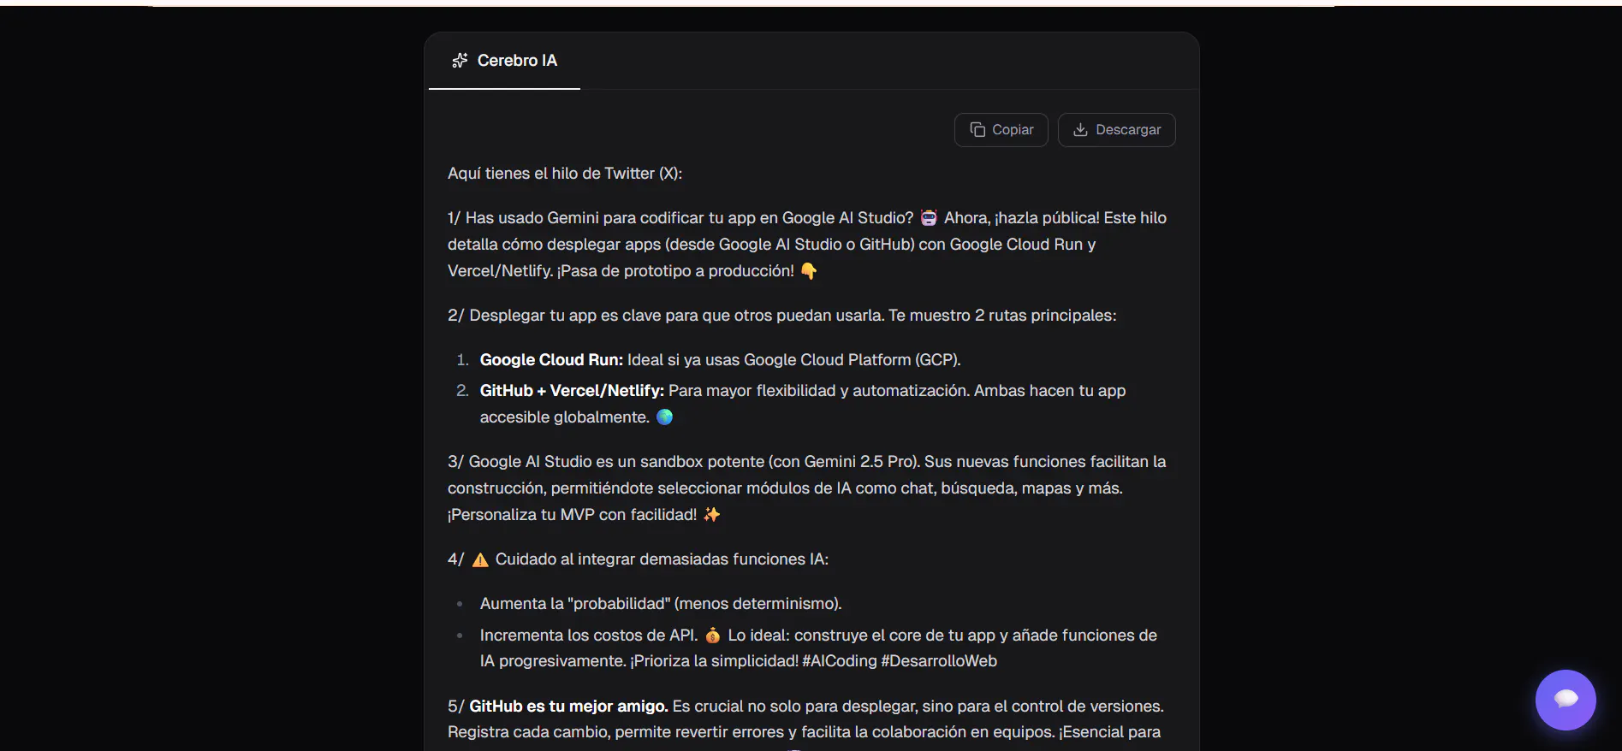Click the bold text "GitHub + Vercel/Netlify:"
This screenshot has width=1622, height=751.
(x=572, y=391)
